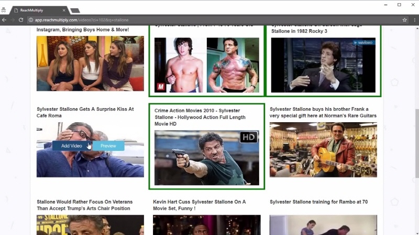Click the scrollbar up arrow
The height and width of the screenshot is (235, 419).
coord(417,28)
